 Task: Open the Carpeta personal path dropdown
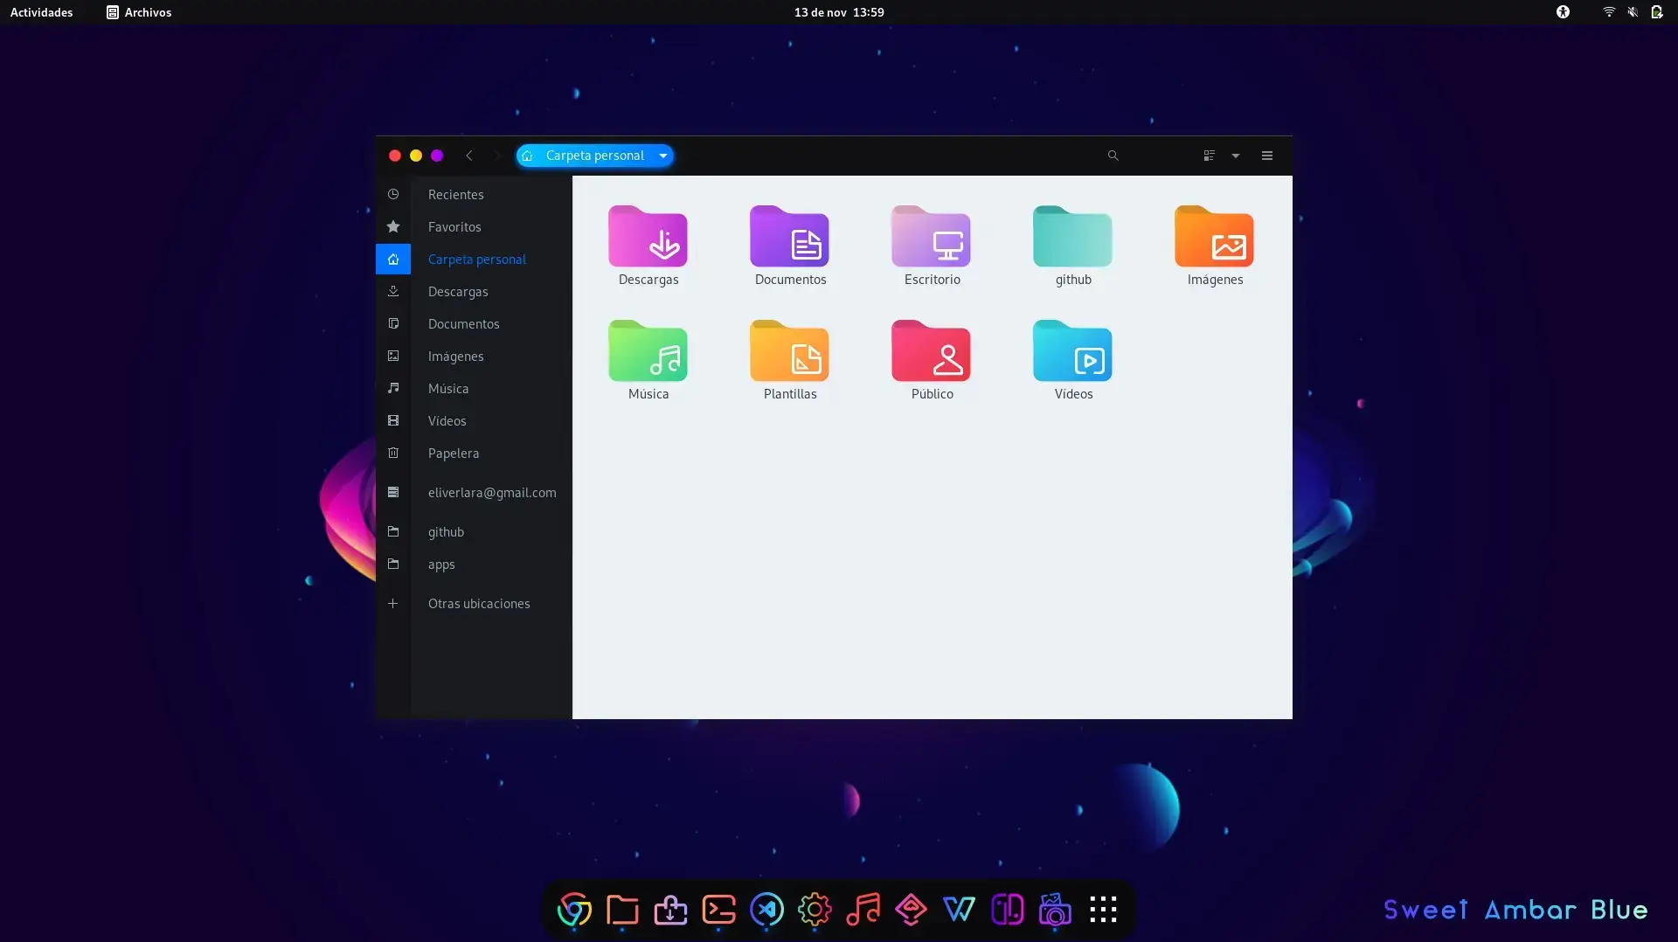click(662, 156)
